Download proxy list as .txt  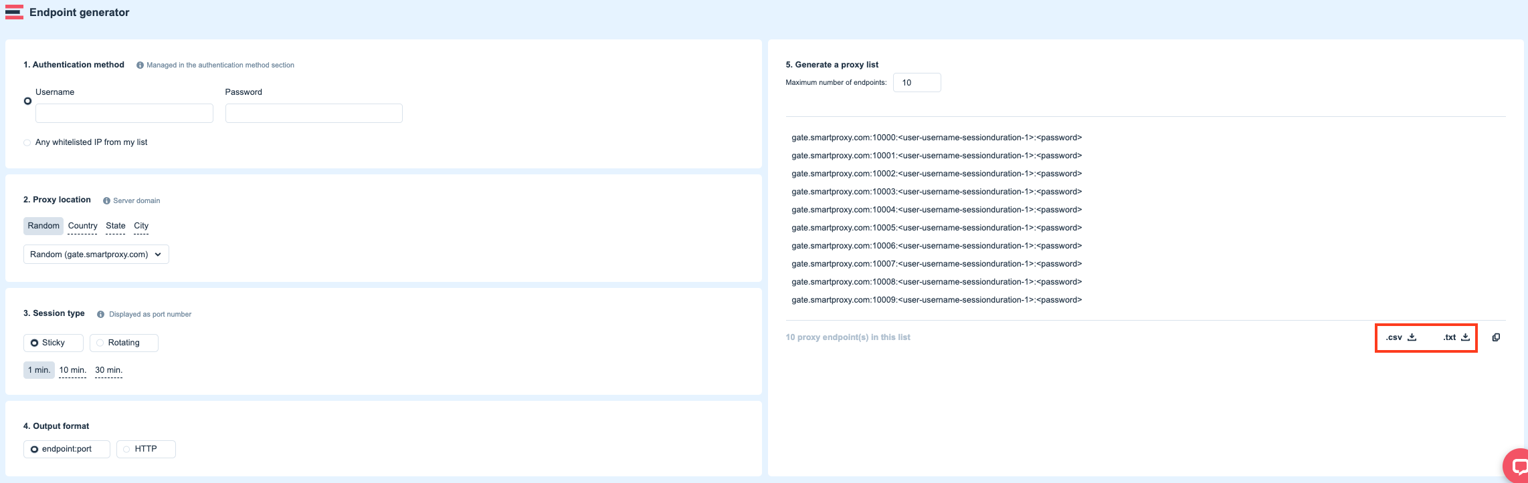pos(1456,337)
